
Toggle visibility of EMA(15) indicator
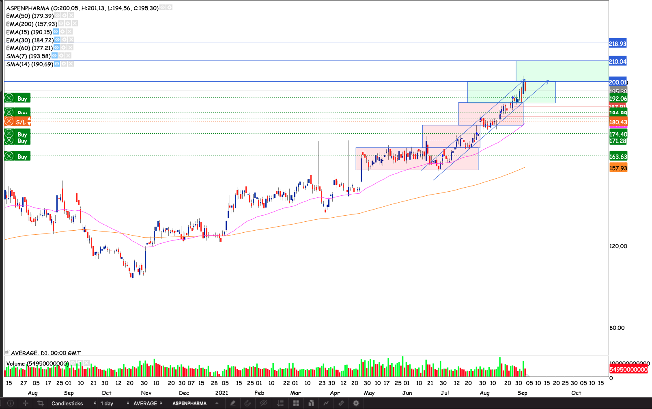click(x=56, y=32)
